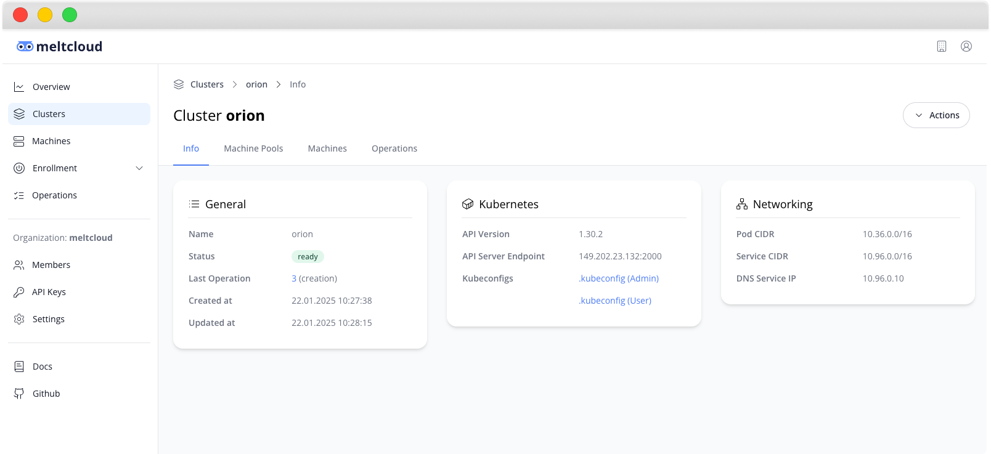Click the Operations checklist icon
The height and width of the screenshot is (454, 991).
pos(19,195)
